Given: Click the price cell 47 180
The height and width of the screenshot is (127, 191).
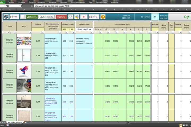Looking at the screenshot, I should [146, 86].
